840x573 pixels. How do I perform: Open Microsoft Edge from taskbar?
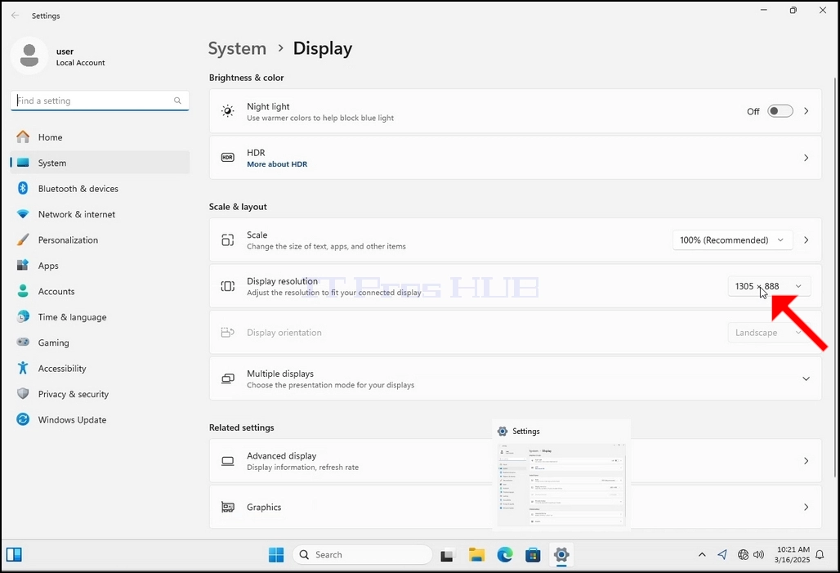(x=505, y=555)
